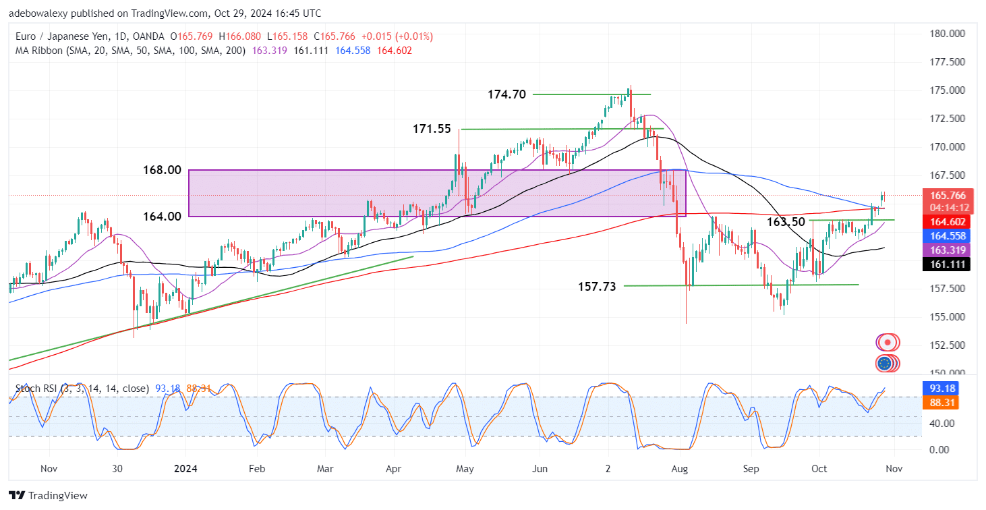Click the EU flag economic event icon

[886, 364]
